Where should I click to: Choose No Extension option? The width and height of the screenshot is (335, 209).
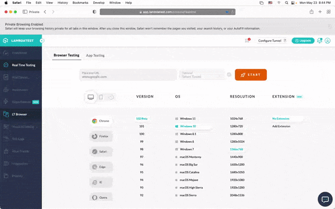[281, 119]
